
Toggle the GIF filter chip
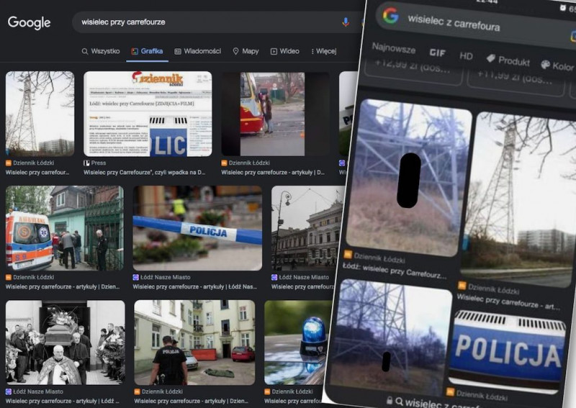pos(437,53)
